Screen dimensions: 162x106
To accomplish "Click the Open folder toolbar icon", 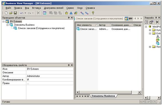I will (x=11, y=13).
